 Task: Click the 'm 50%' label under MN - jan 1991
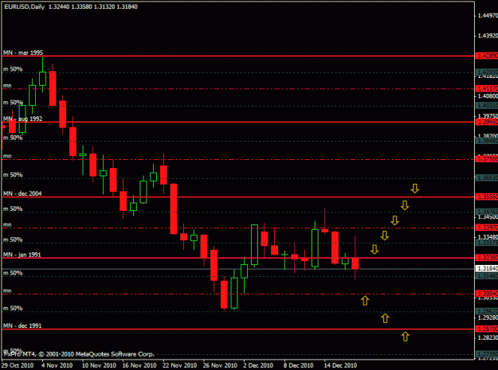13,273
